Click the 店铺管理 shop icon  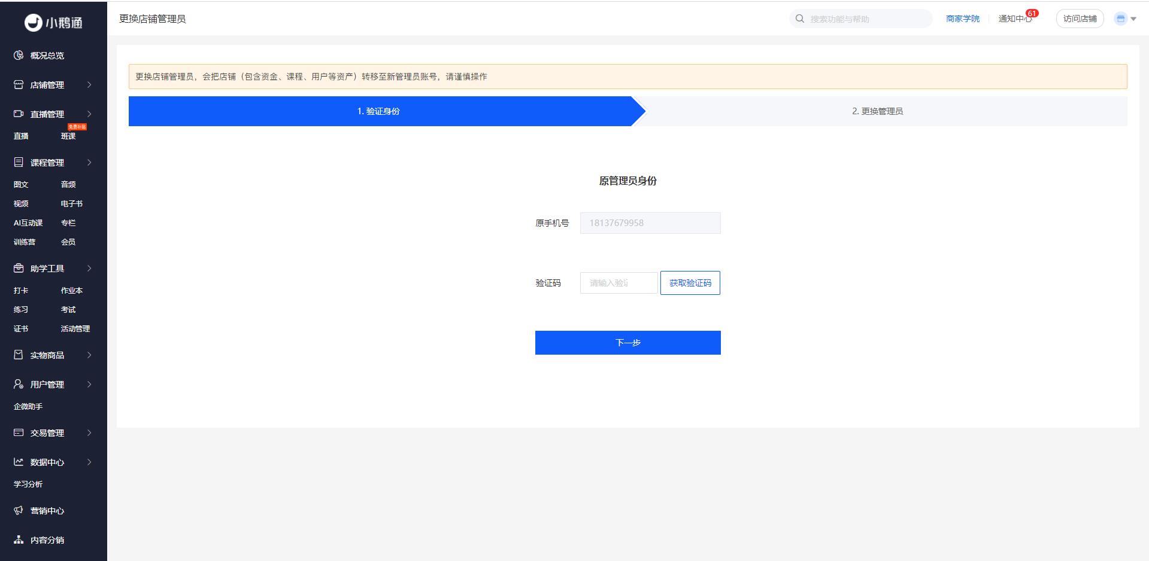click(19, 85)
